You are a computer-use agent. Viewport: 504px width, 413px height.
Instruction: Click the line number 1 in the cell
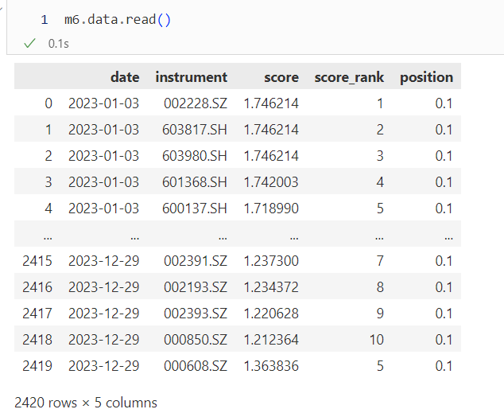[45, 20]
